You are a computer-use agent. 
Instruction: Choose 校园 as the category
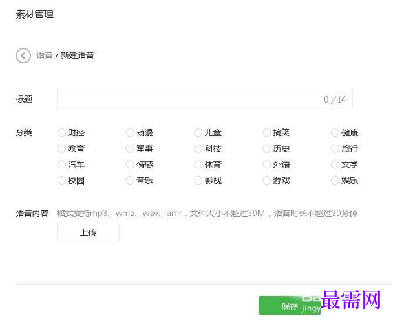[x=61, y=180]
